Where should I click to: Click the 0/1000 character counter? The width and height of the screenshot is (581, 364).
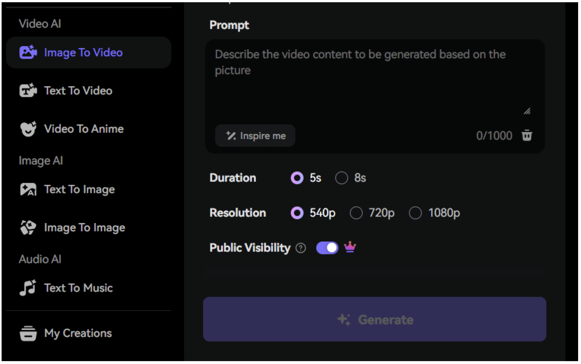coord(494,136)
